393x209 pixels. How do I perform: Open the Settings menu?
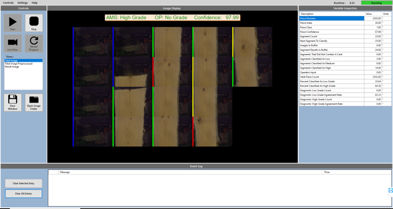coord(22,3)
